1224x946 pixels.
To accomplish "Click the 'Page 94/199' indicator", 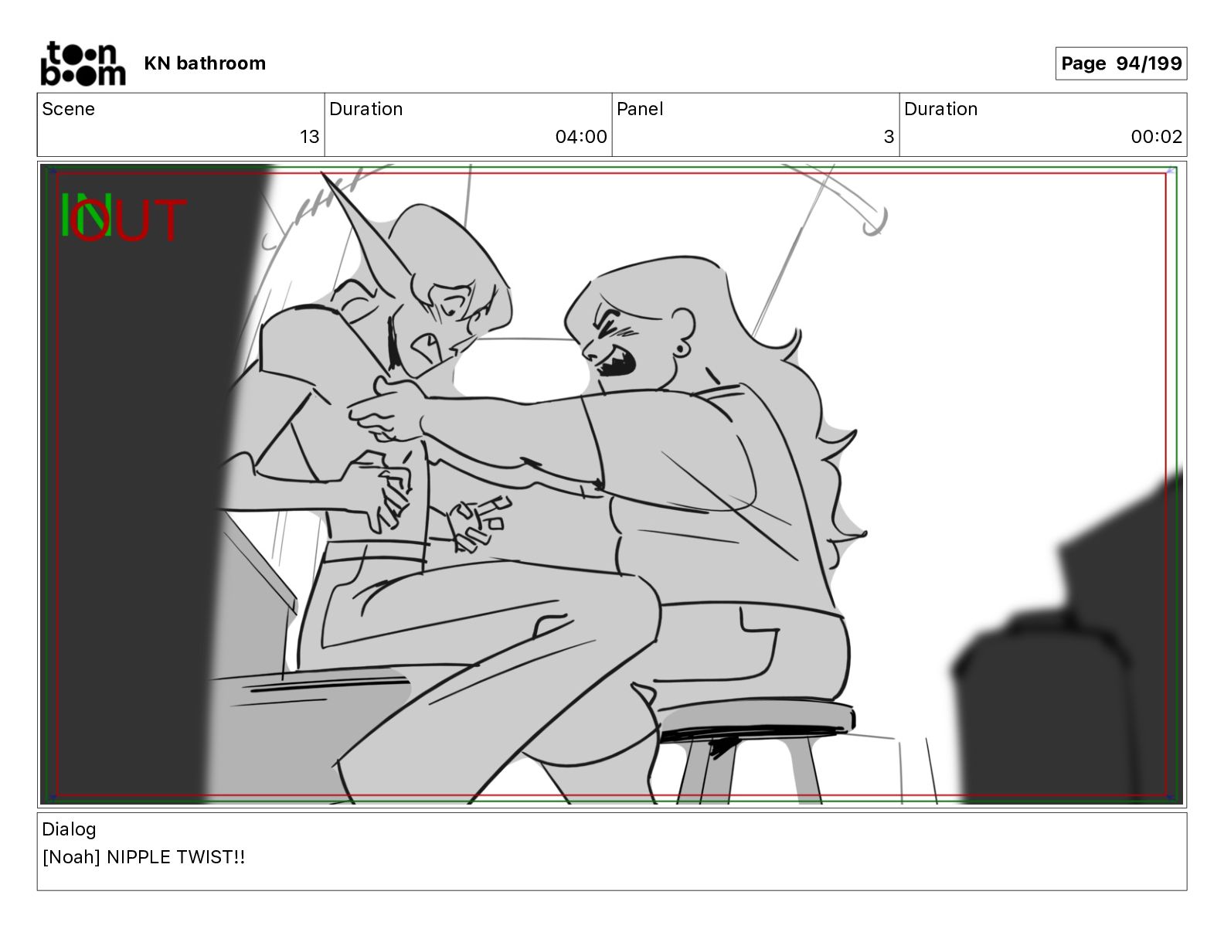I will [x=1121, y=63].
